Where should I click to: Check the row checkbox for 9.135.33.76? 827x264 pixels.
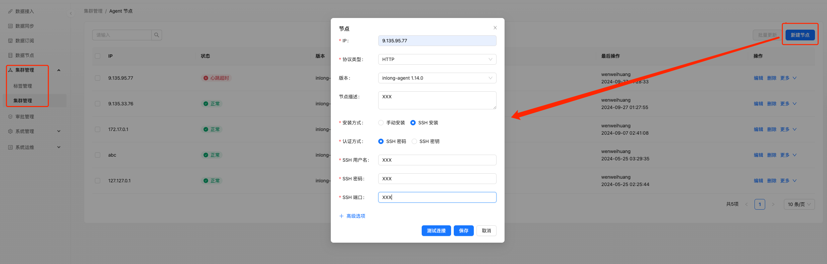pyautogui.click(x=98, y=104)
